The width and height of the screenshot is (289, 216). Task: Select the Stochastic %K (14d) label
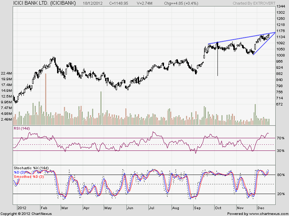(31, 168)
